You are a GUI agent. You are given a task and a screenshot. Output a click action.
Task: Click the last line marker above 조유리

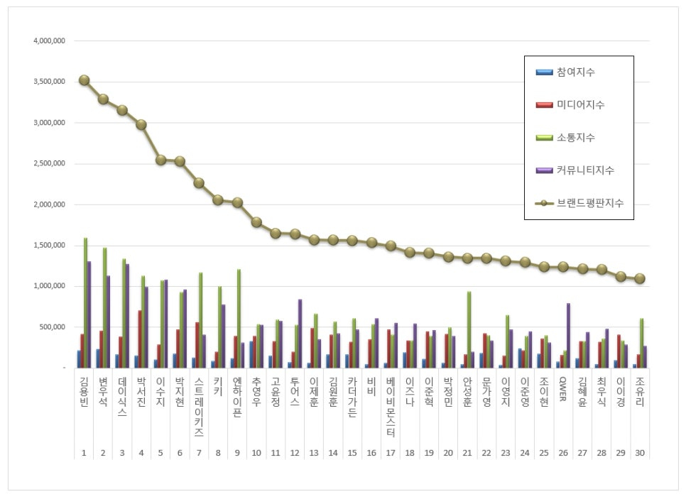pos(640,279)
